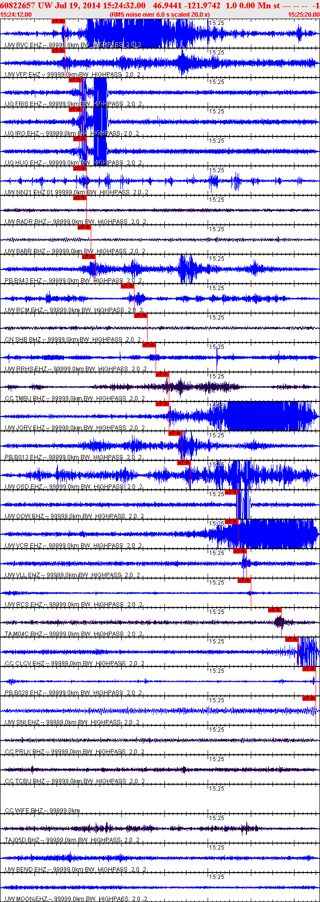The height and width of the screenshot is (902, 320).
Task: Click the 'UO HUO EHZ' station label
Action: tap(24, 163)
